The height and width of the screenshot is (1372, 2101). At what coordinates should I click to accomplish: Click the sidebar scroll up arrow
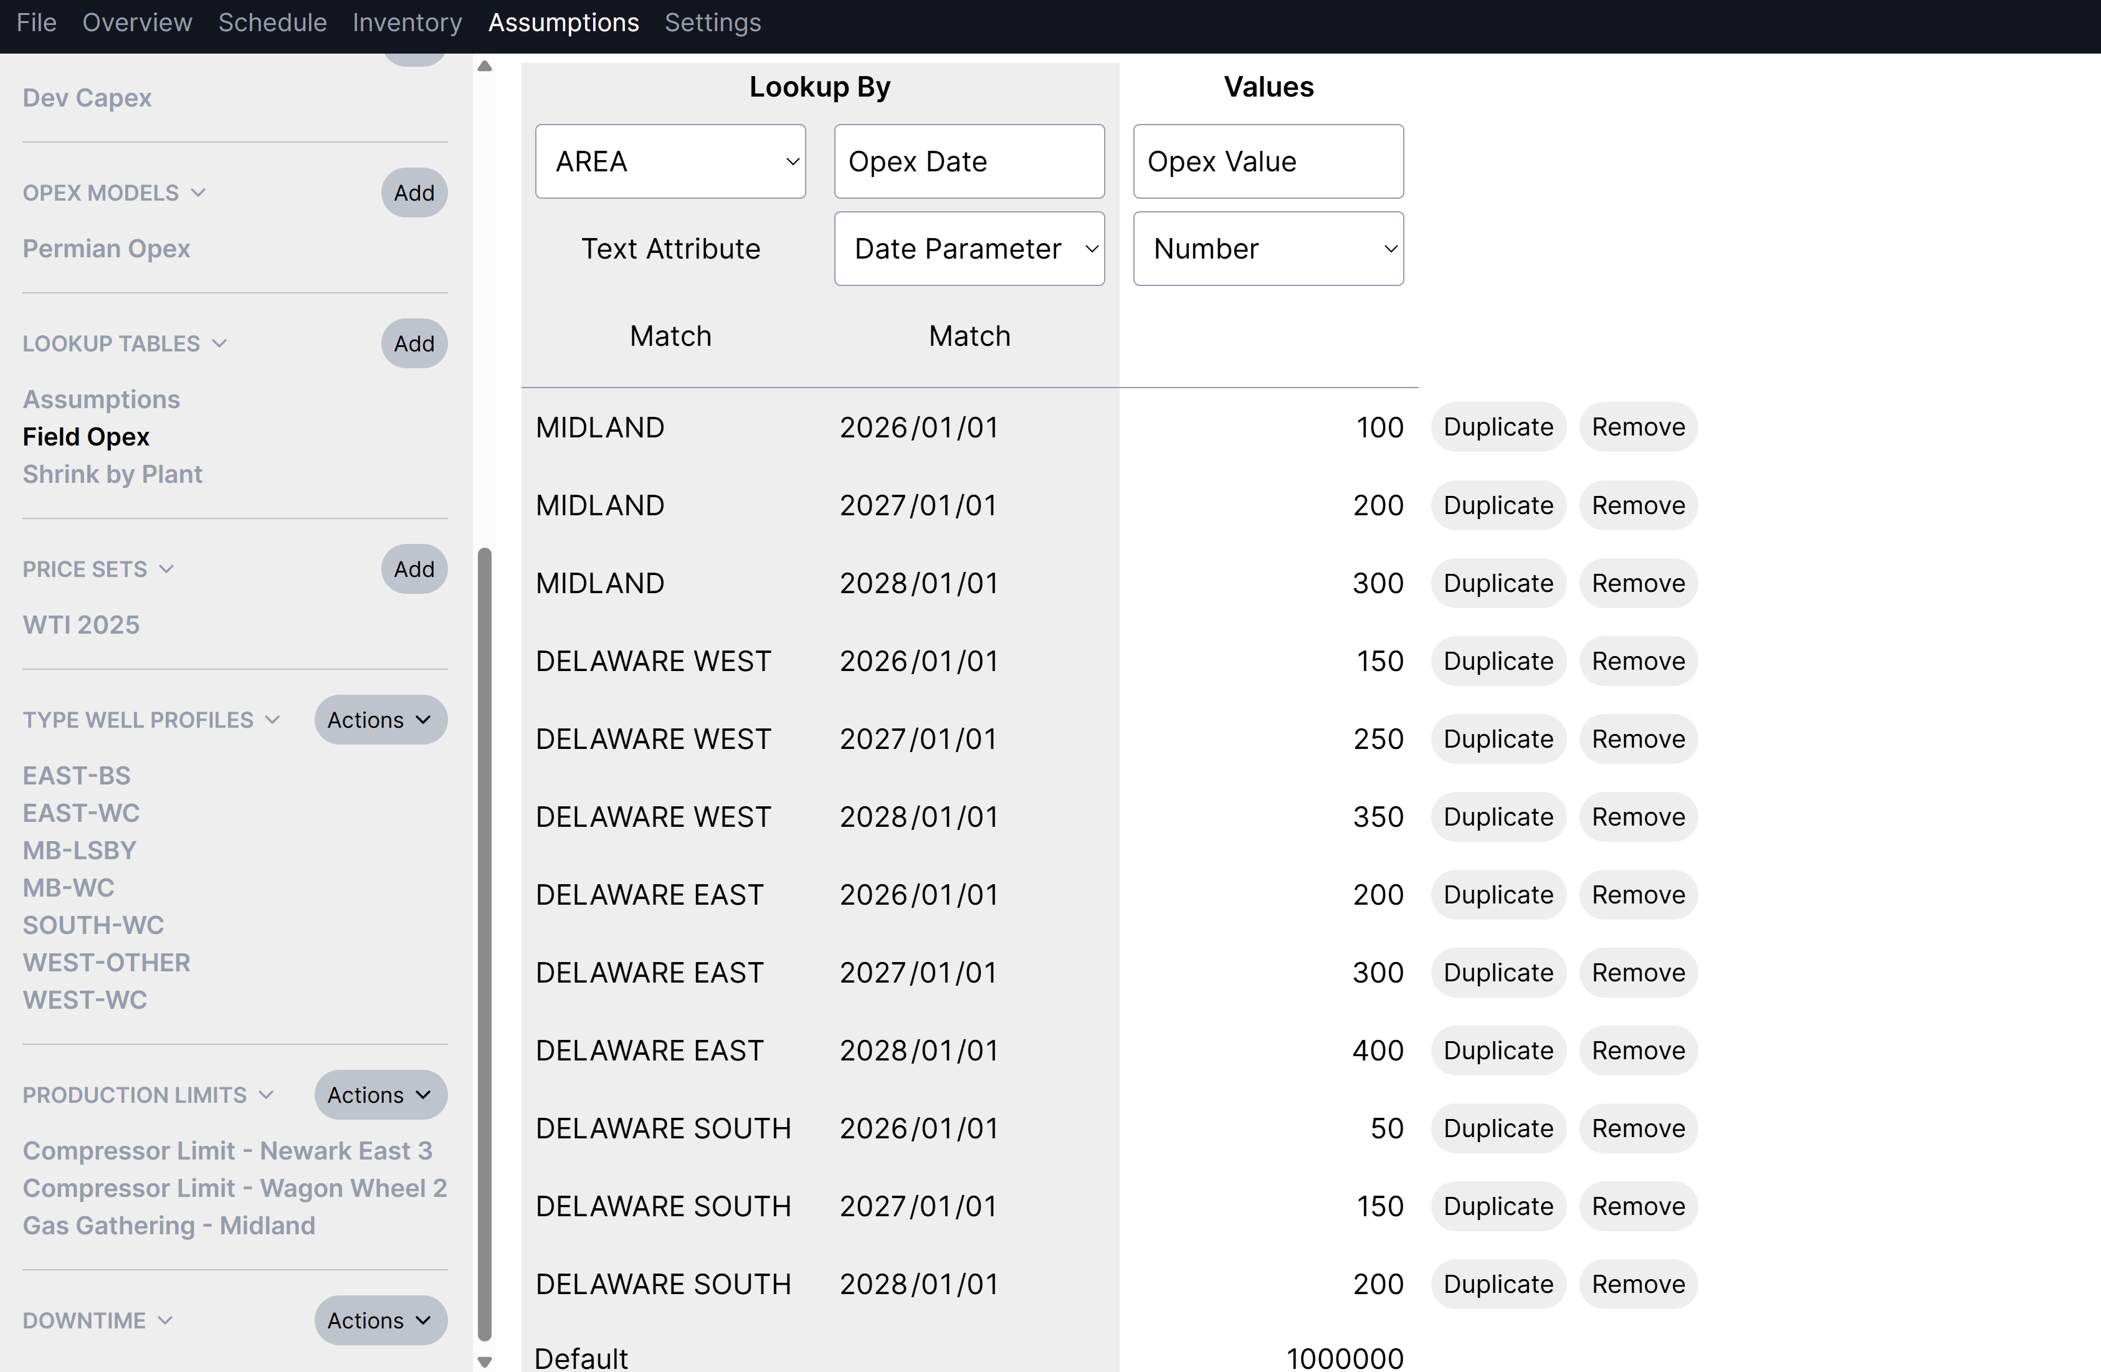point(485,66)
